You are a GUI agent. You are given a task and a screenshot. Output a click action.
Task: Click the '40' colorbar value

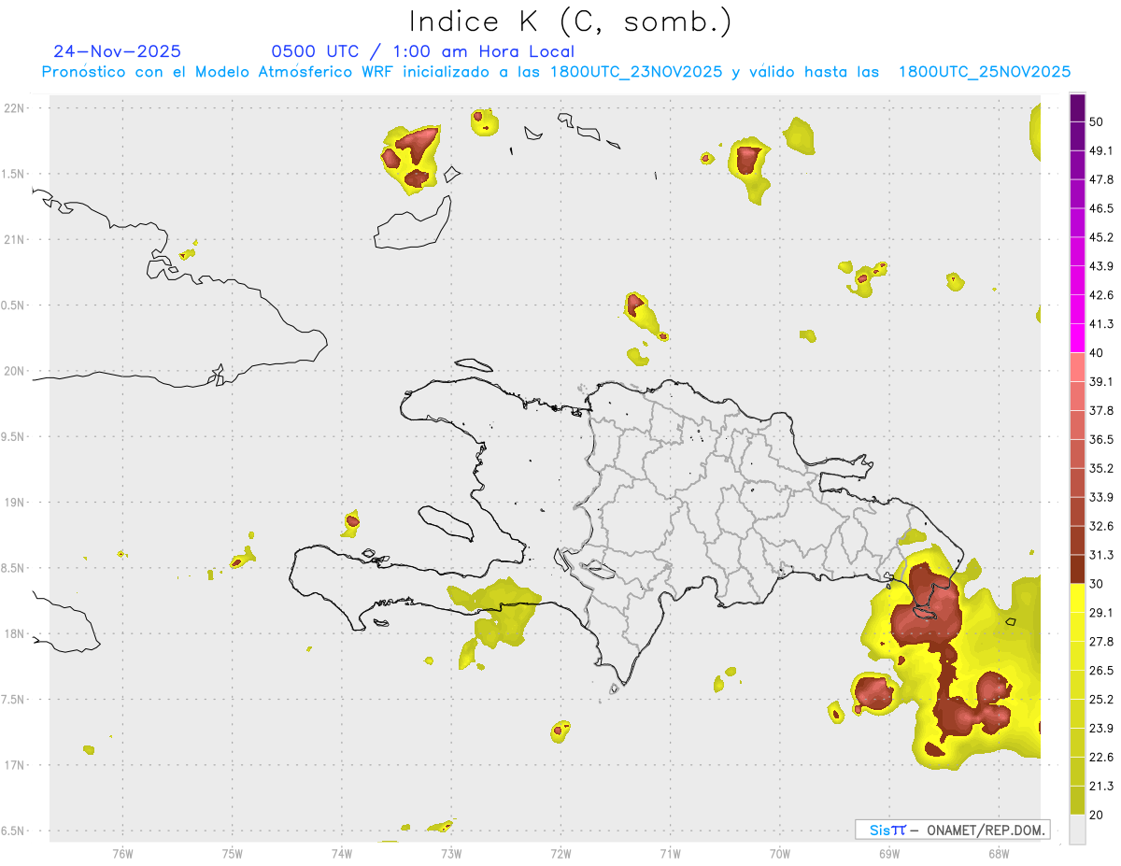pos(1097,353)
